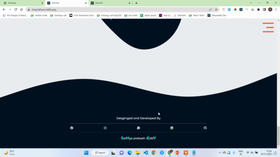Close the last SATHYA tab
This screenshot has height=157, width=280.
[x=129, y=3]
